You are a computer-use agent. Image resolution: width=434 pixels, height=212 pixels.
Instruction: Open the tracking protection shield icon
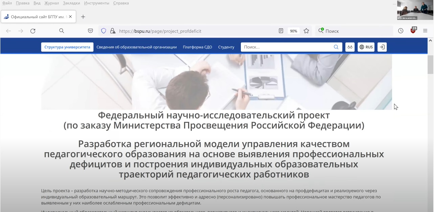click(x=104, y=31)
